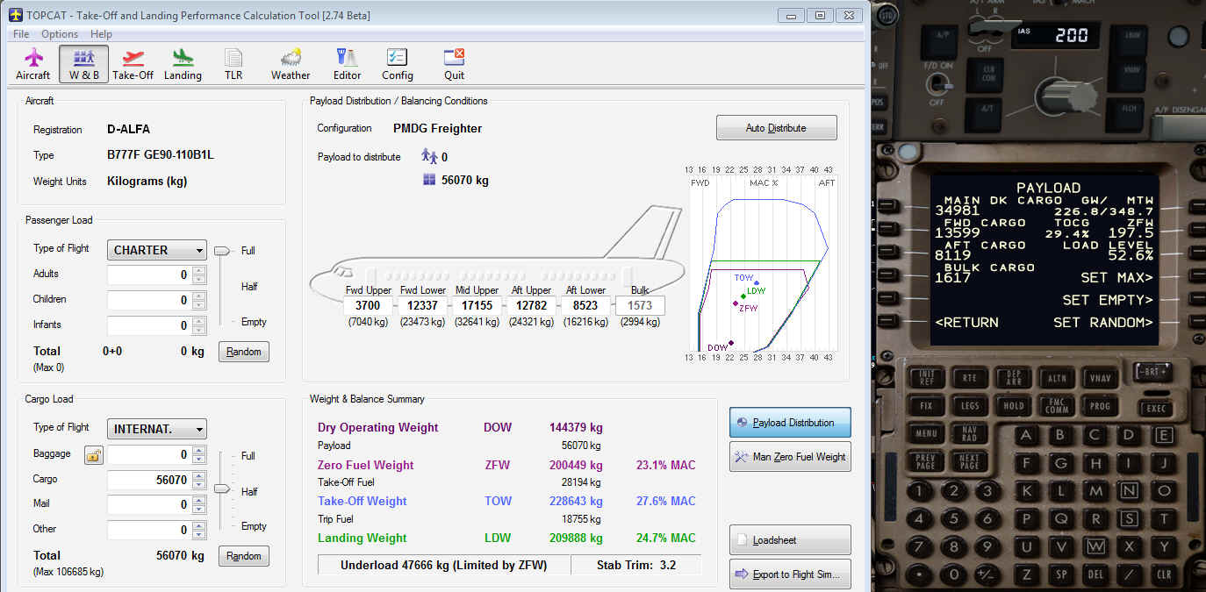Expand the INTERNAT. cargo flight type dropdown
This screenshot has height=592, width=1206.
[157, 430]
